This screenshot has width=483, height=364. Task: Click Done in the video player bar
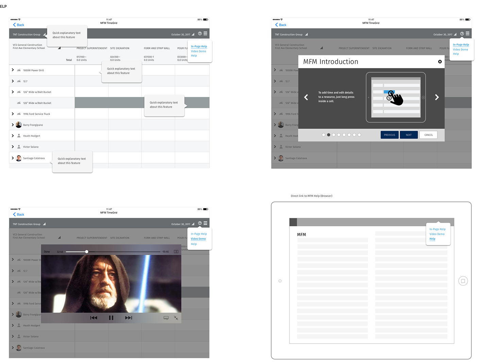tap(47, 252)
